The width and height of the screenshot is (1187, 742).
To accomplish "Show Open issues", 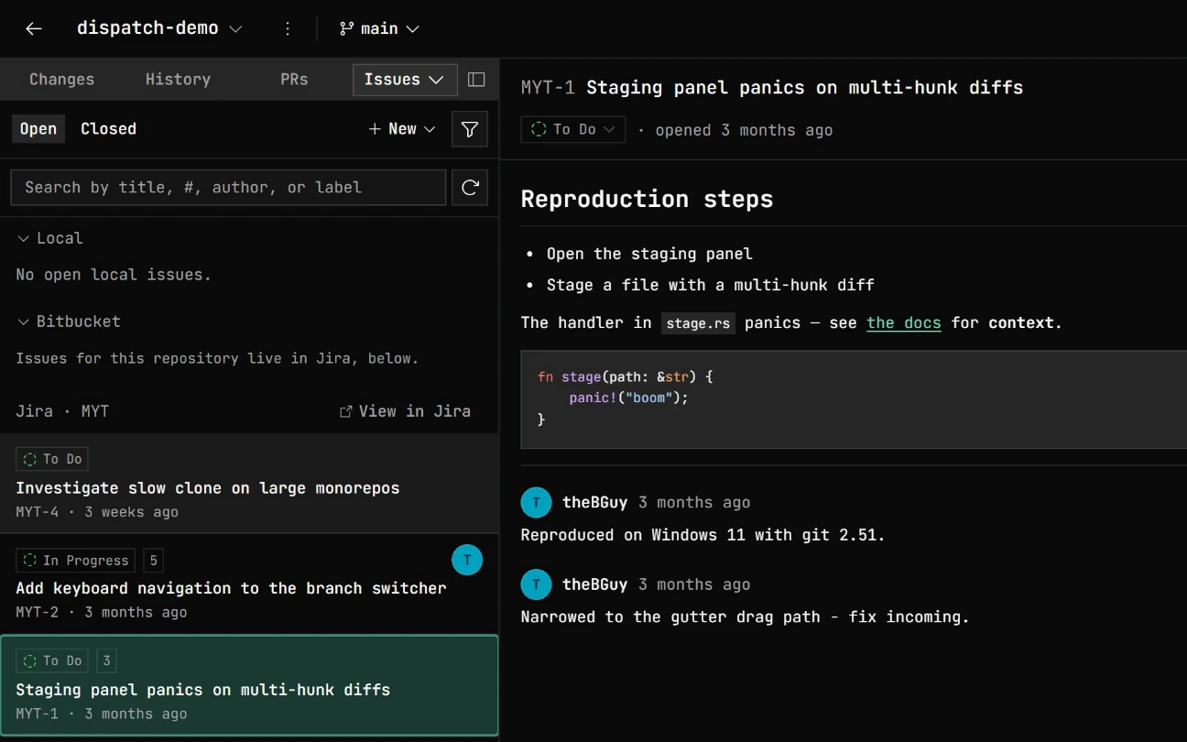I will [x=38, y=129].
